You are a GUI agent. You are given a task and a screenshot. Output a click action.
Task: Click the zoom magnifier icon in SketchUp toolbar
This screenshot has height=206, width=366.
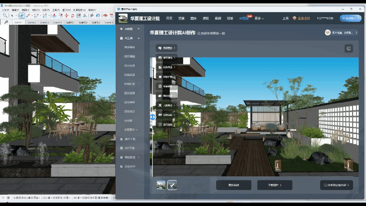tap(5, 16)
